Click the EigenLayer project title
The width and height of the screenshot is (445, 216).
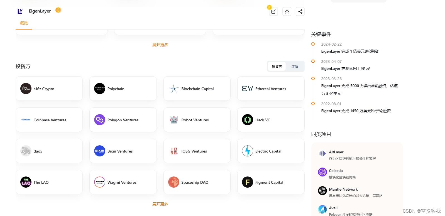pyautogui.click(x=40, y=11)
